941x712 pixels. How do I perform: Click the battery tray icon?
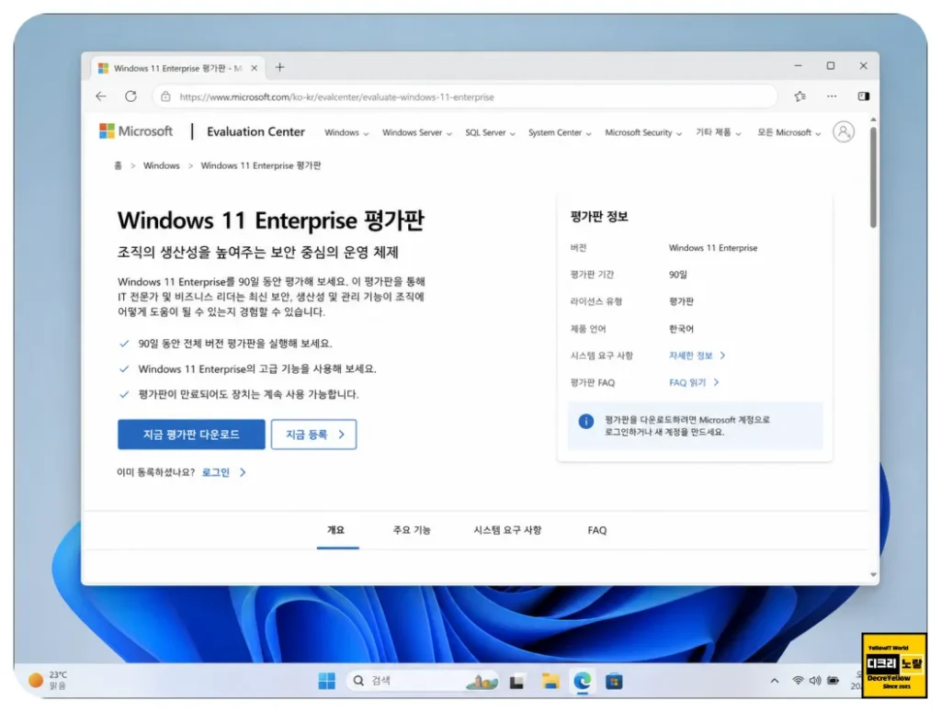pos(833,681)
